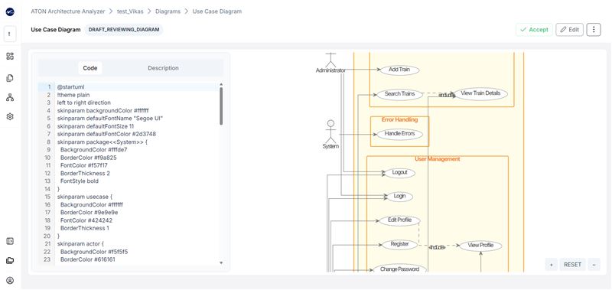Zoom out with the minus button
612x290 pixels.
(594, 264)
